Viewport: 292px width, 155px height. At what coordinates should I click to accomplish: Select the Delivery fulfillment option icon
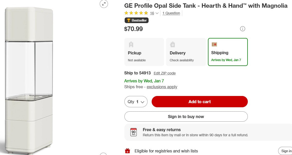173,44
